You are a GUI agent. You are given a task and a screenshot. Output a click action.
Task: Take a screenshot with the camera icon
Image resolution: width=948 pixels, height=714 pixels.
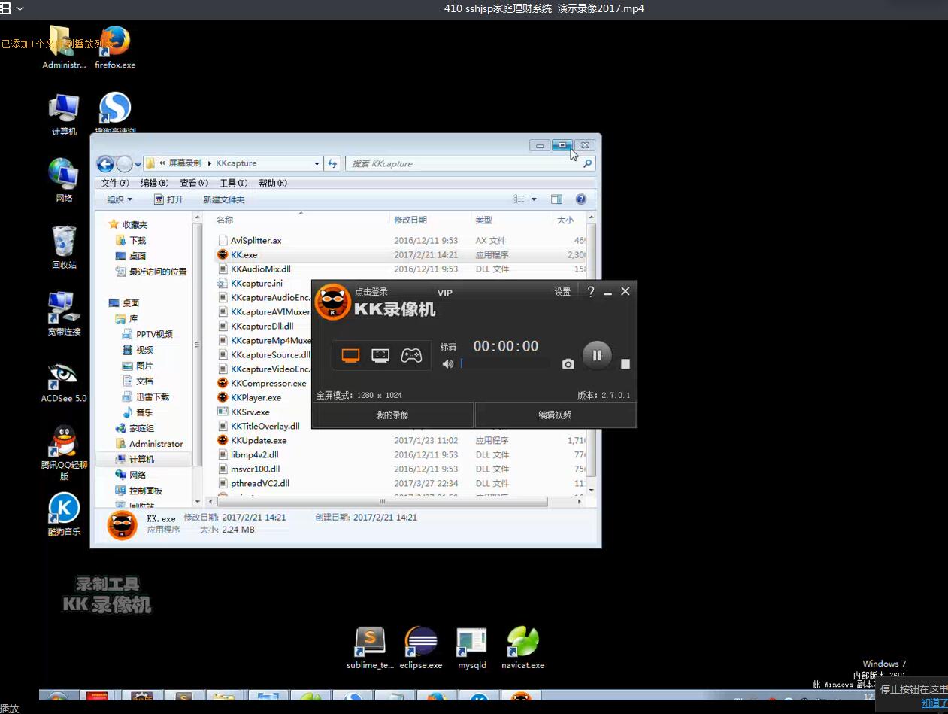(x=568, y=364)
